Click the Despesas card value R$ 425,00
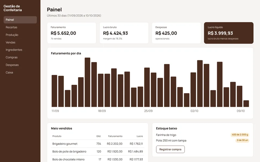Viewport: 260px width, 162px height. click(166, 33)
